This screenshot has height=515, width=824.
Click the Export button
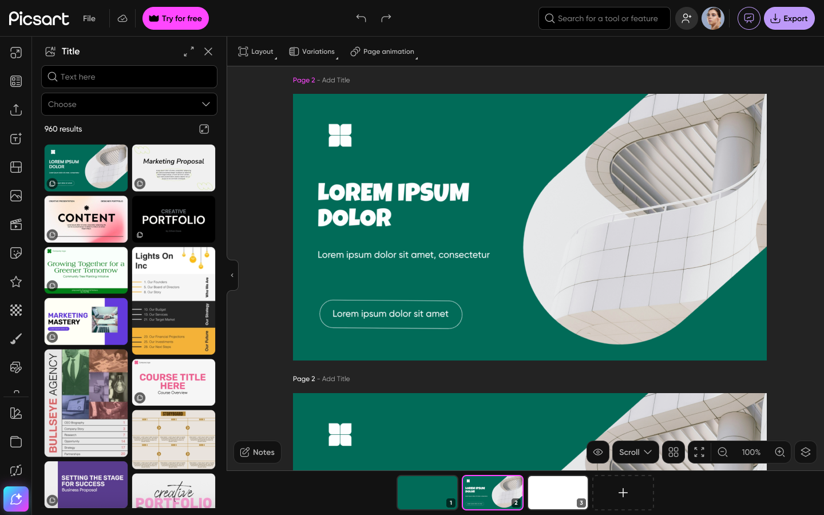789,18
